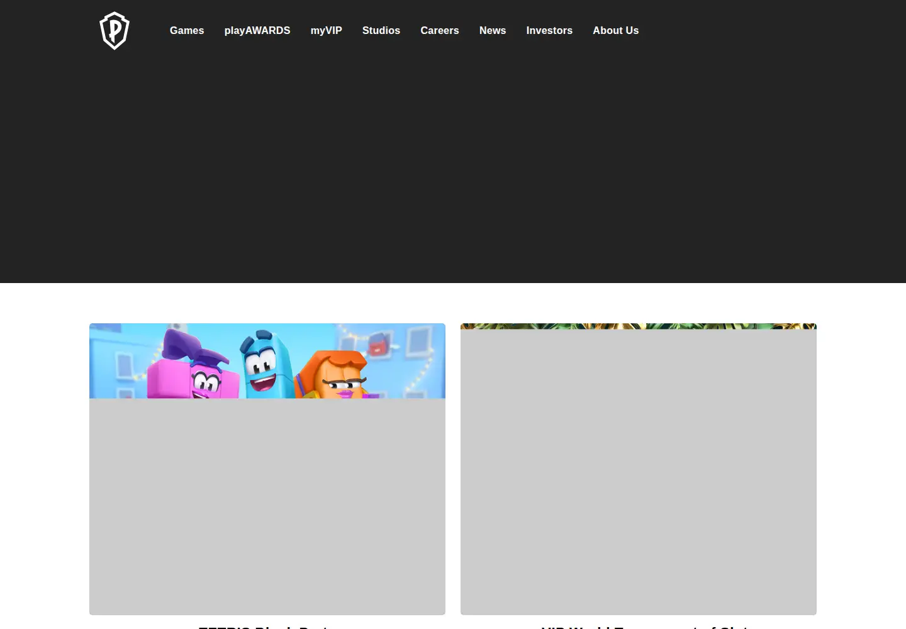Go to the playAWARDS page
Viewport: 906px width, 629px height.
257,30
